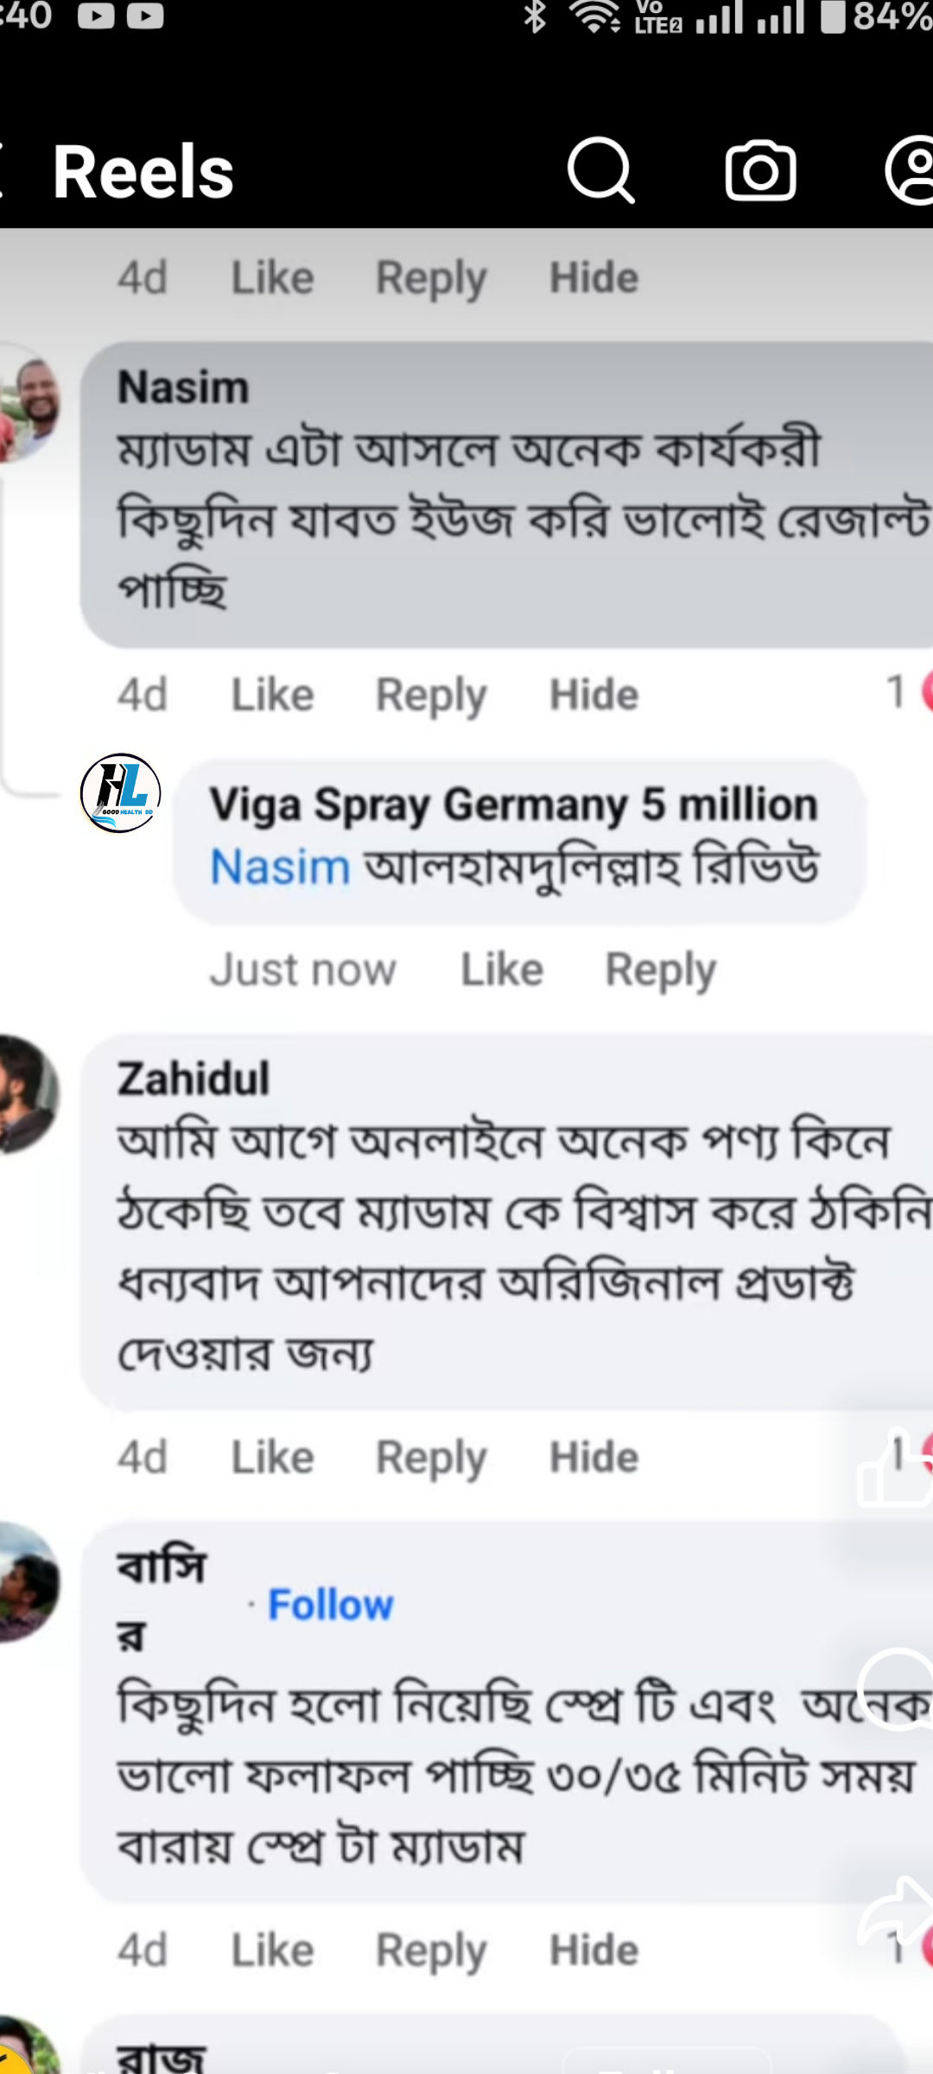Open the camera icon in header
This screenshot has height=2074, width=933.
tap(760, 170)
